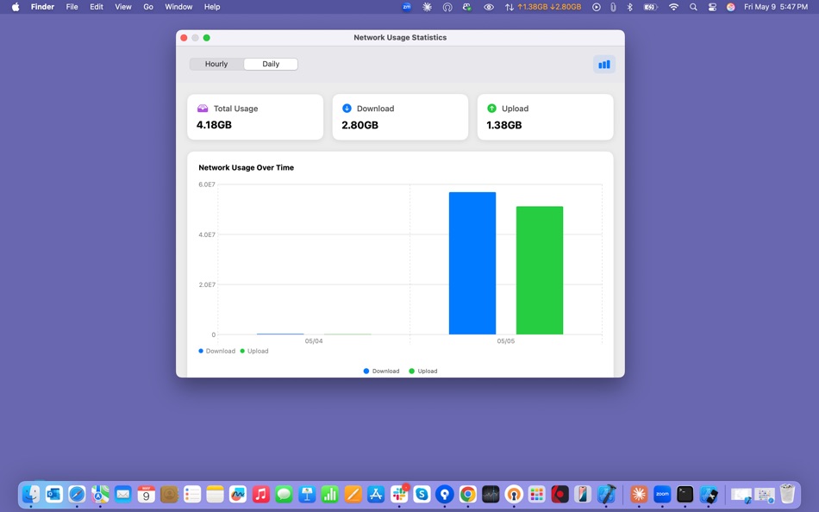Click the bar chart icon in the window toolbar
The image size is (819, 512).
click(x=603, y=64)
